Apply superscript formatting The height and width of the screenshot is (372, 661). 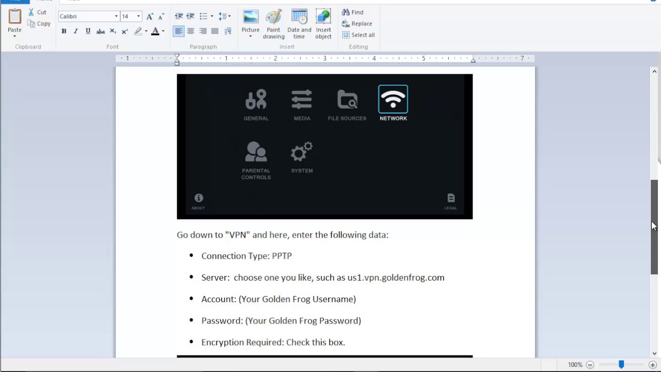(124, 32)
